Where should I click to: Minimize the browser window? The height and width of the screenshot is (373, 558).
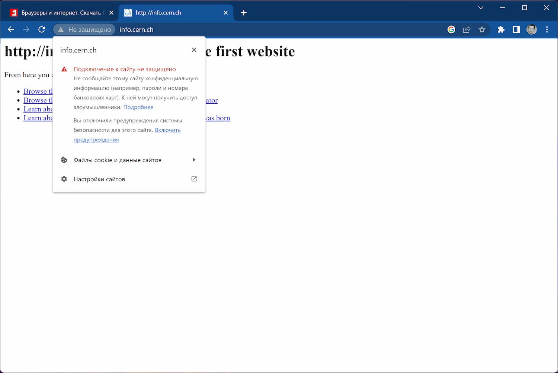click(503, 7)
